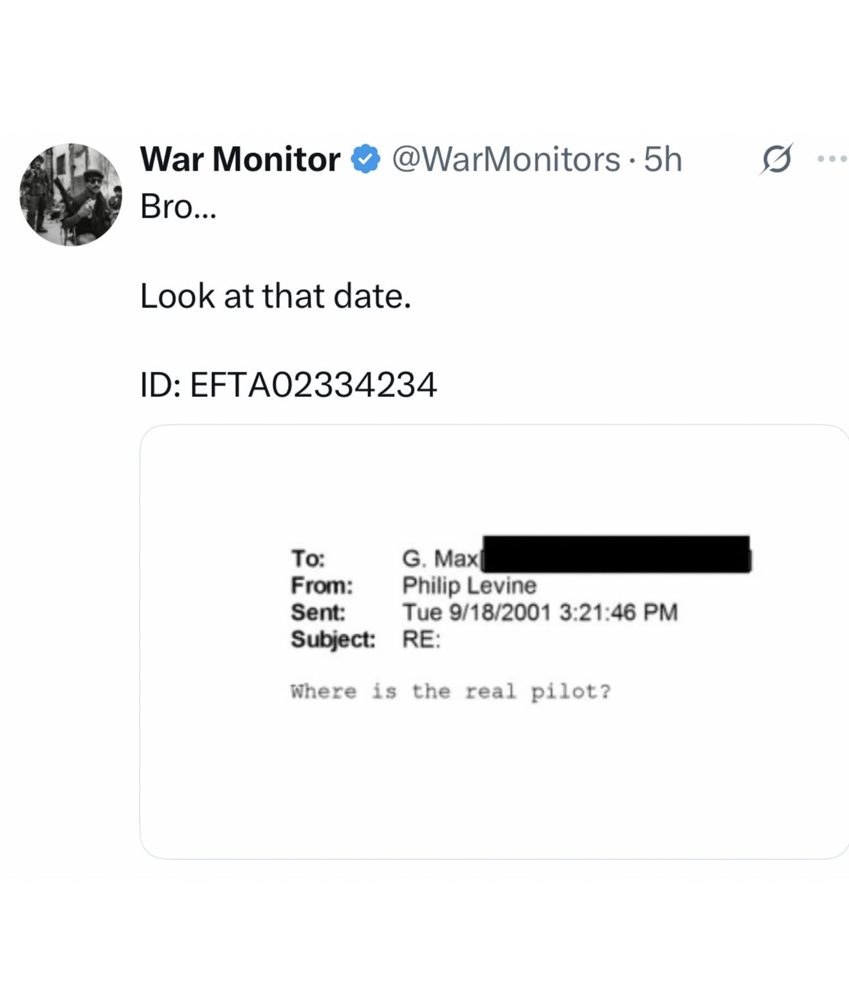Open the War Monitor profile avatar
849x1007 pixels.
[x=71, y=194]
